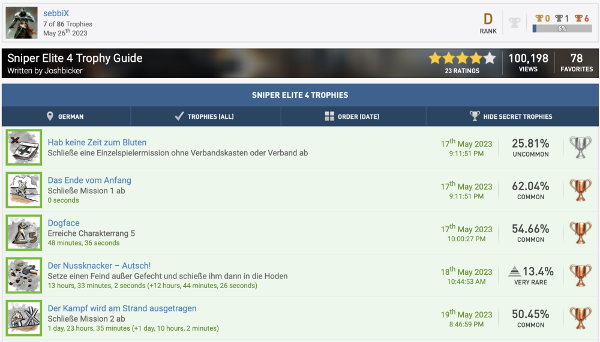Image resolution: width=600 pixels, height=342 pixels.
Task: Click the Dogface trophy image
Action: pos(24,232)
